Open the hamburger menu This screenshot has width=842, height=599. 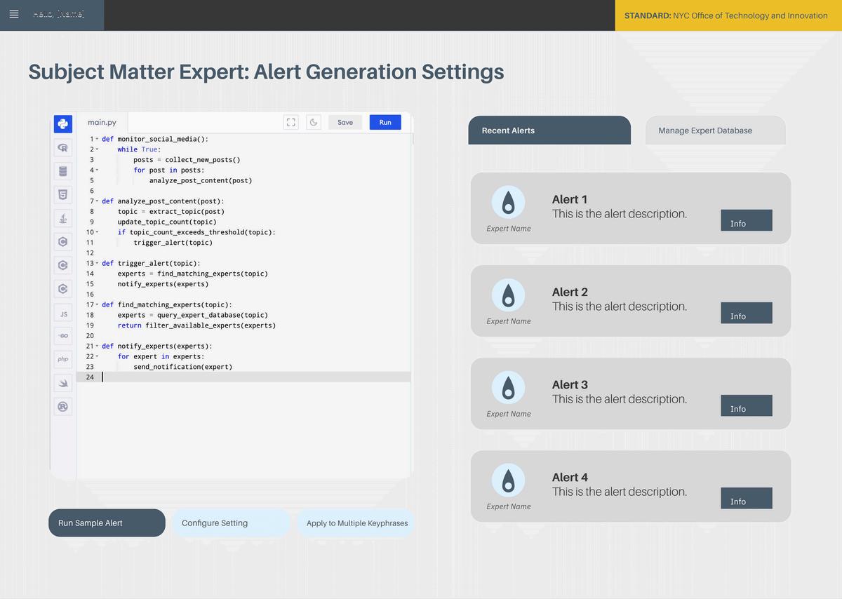pos(14,15)
